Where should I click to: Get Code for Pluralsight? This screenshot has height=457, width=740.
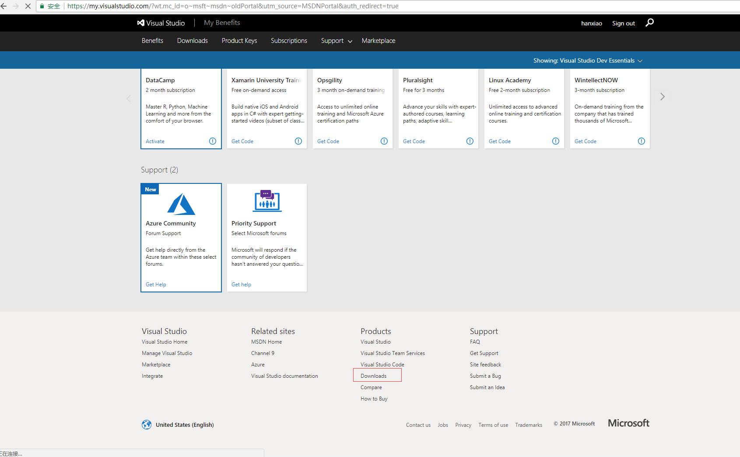[x=414, y=141]
